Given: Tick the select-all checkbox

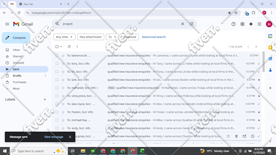Looking at the screenshot, I should 57,47.
